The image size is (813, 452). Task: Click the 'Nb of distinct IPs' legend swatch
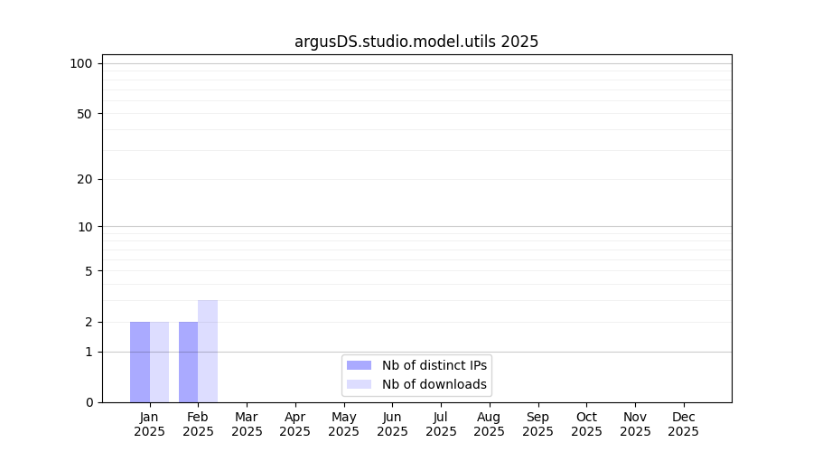click(359, 365)
